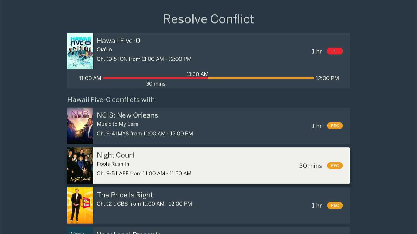This screenshot has width=417, height=234.
Task: Toggle recording off for Night Court
Action: pyautogui.click(x=335, y=165)
